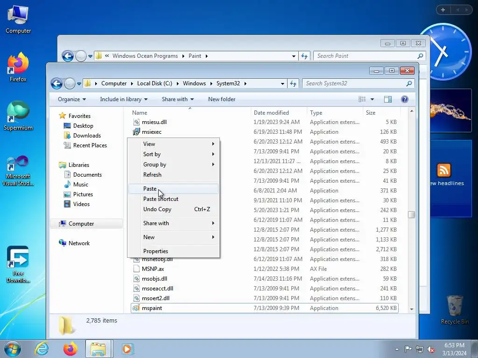Sort by the Type column header
478x358 pixels.
335,113
